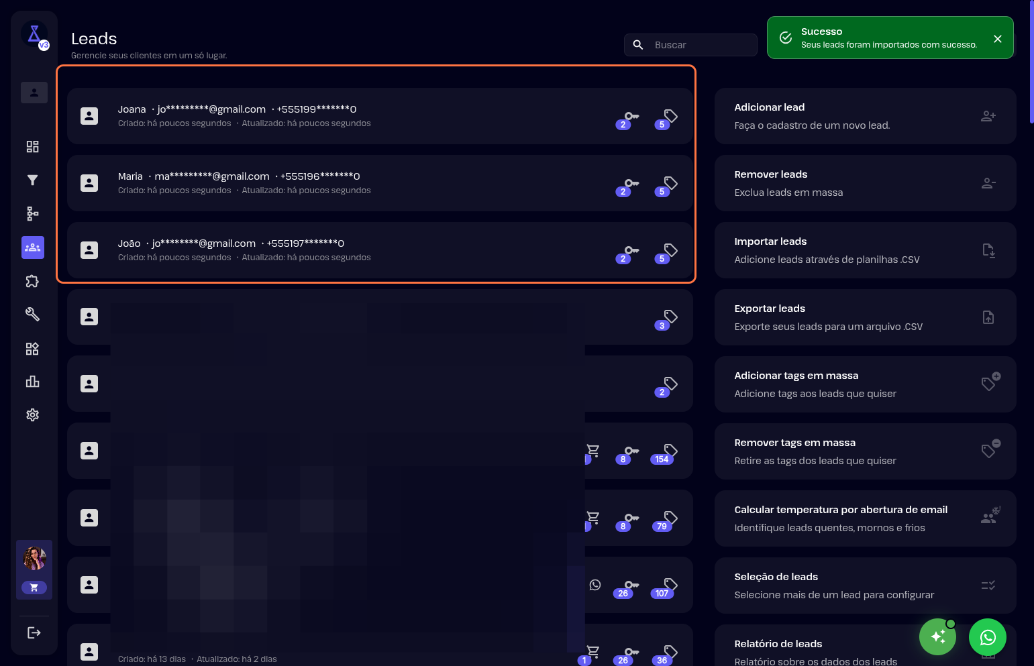The height and width of the screenshot is (666, 1034).
Task: Select the Leads people icon in sidebar
Action: [32, 247]
